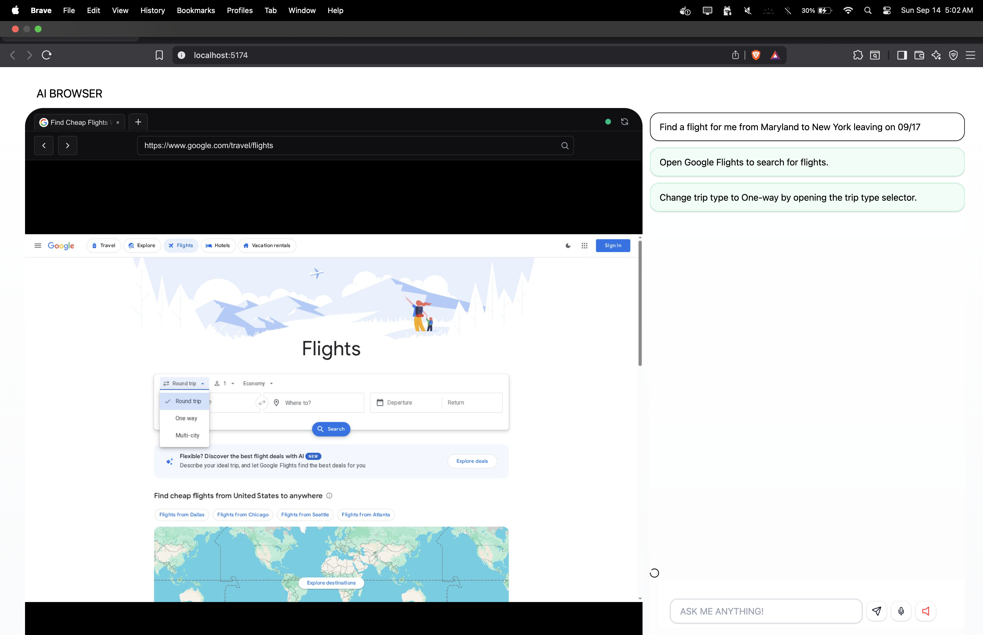
Task: Click the paper plane send icon
Action: tap(877, 611)
